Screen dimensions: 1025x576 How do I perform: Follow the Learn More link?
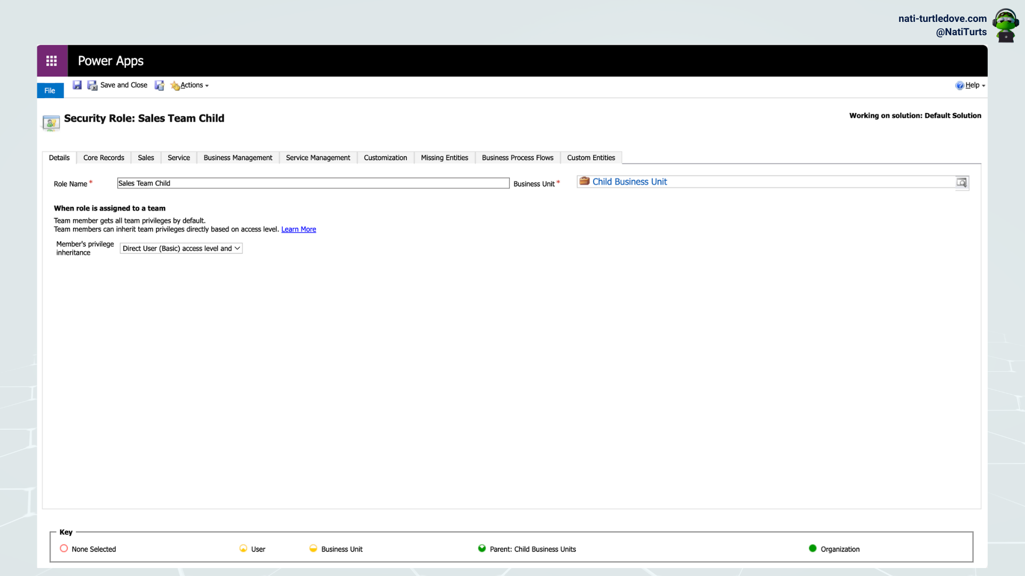point(298,229)
